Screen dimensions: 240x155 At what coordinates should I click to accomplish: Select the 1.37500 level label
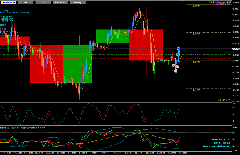coord(196,90)
